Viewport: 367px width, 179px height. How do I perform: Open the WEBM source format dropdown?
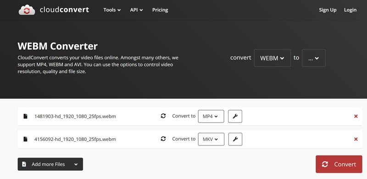pos(272,58)
